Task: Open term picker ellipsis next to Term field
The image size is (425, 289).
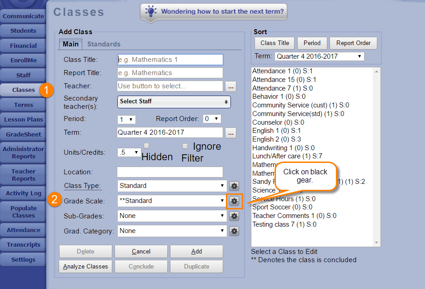Action: pos(231,133)
